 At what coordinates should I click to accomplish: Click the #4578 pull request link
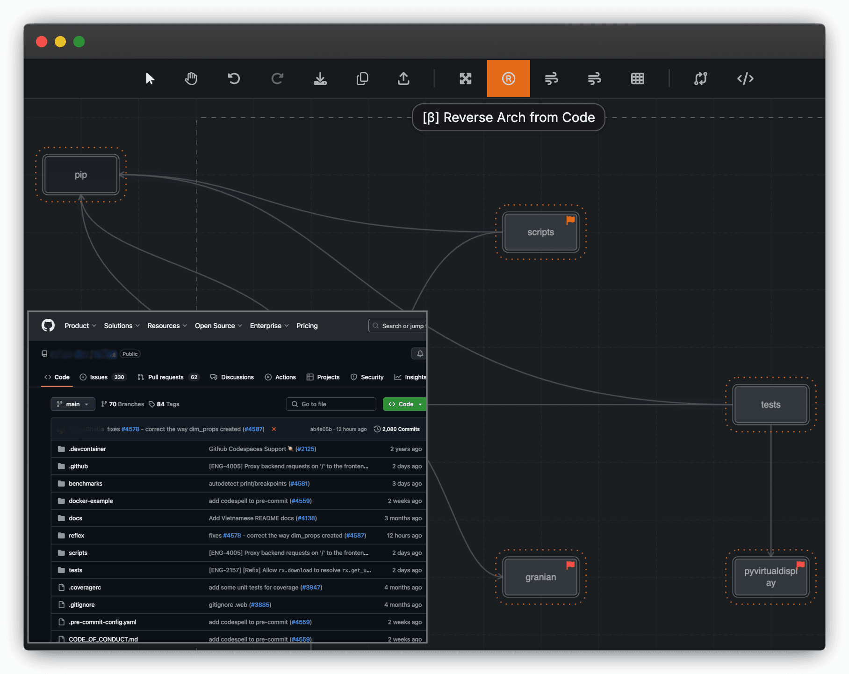coord(130,429)
